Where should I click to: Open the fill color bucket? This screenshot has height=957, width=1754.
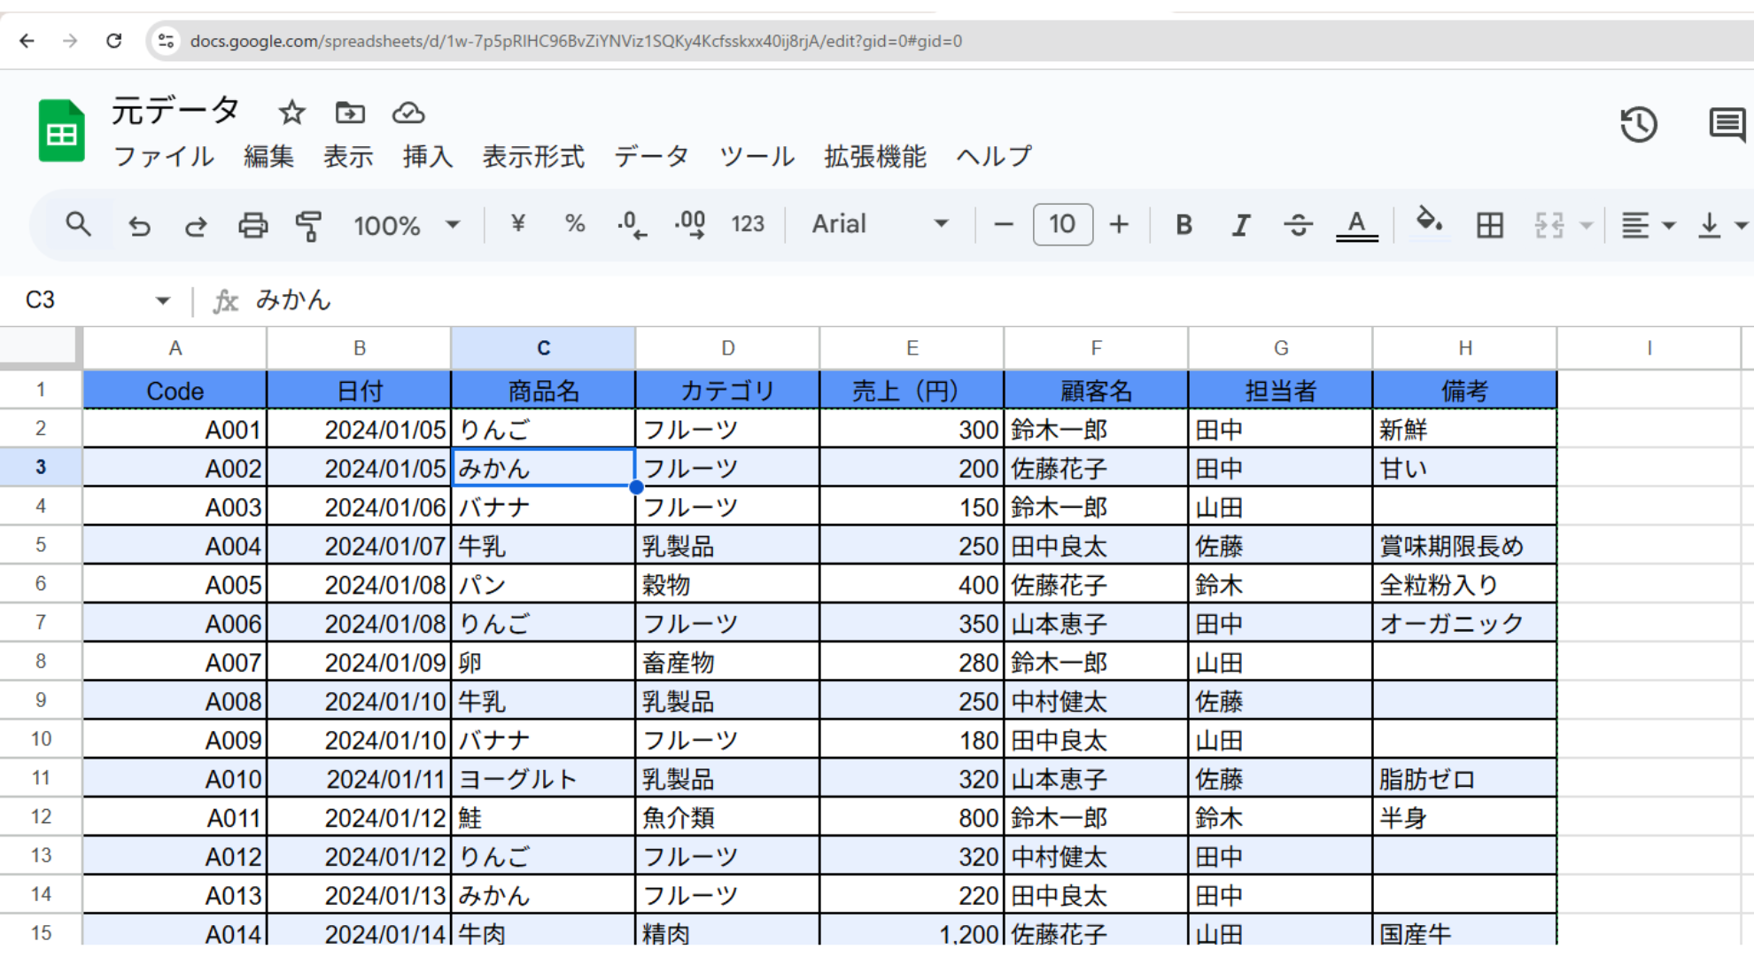(x=1429, y=222)
